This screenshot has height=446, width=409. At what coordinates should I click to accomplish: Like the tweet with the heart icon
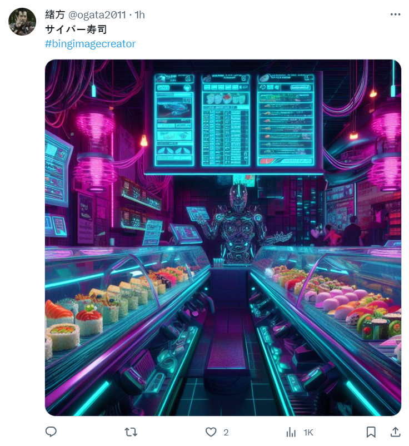[211, 432]
